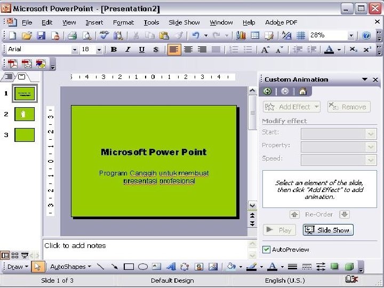This screenshot has width=384, height=288.
Task: Open the Zoom percentage dropdown
Action: [x=351, y=36]
